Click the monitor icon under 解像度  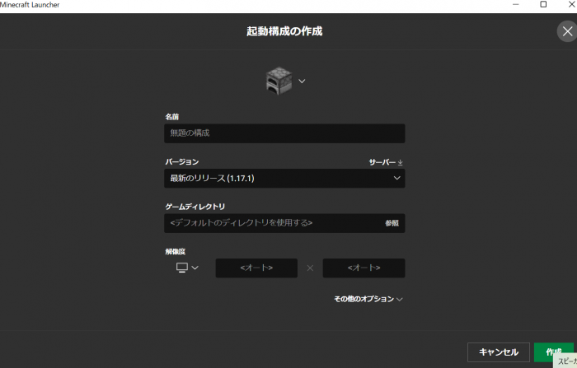(x=181, y=268)
